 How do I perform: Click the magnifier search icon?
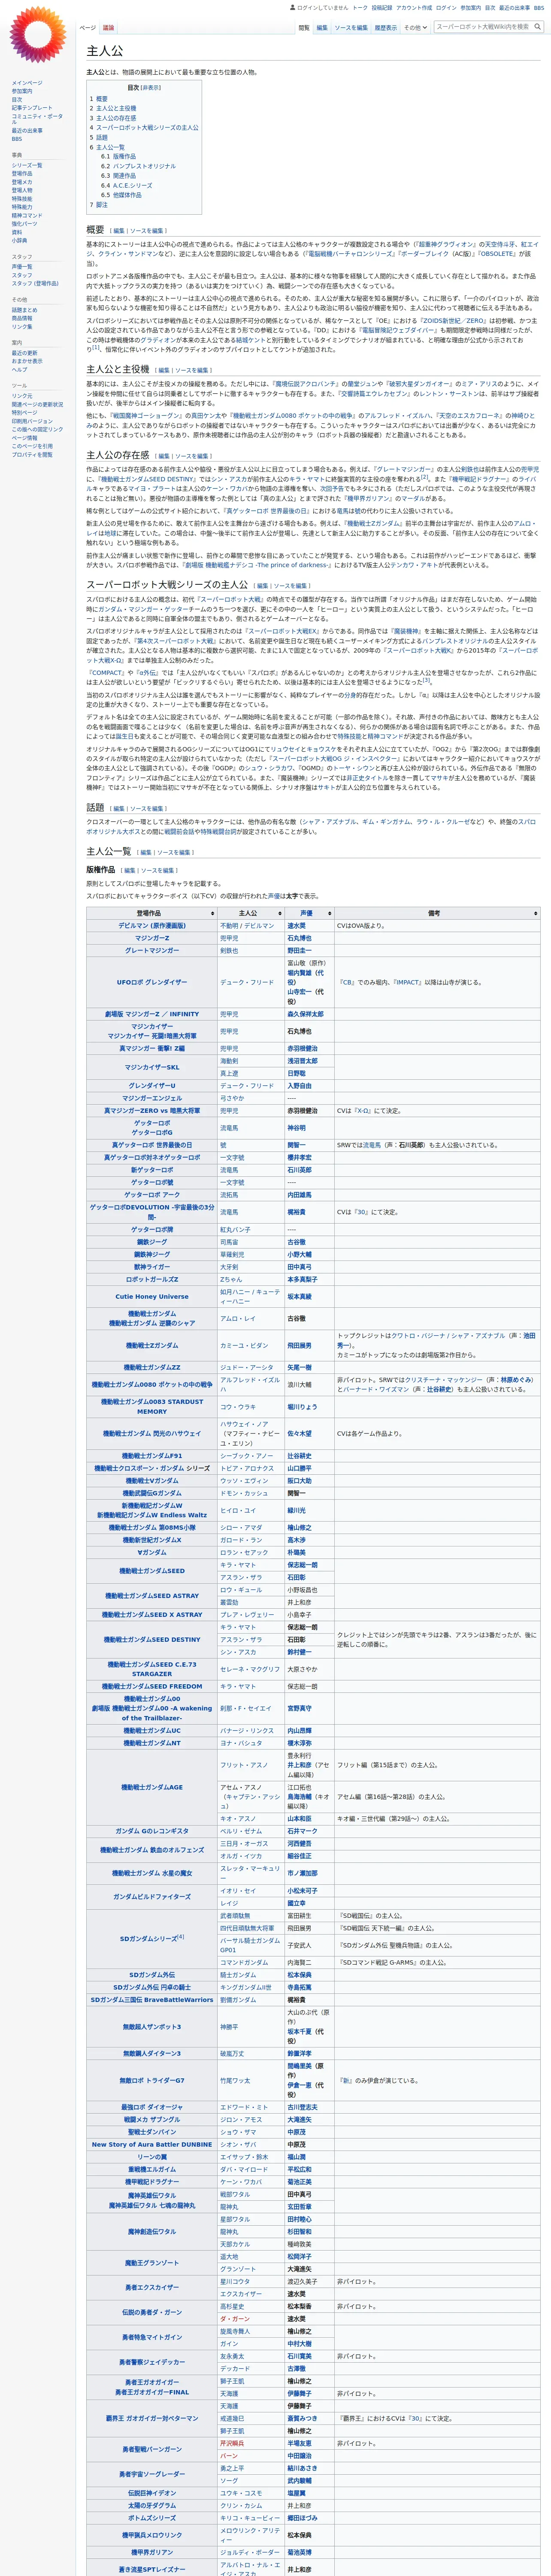538,27
